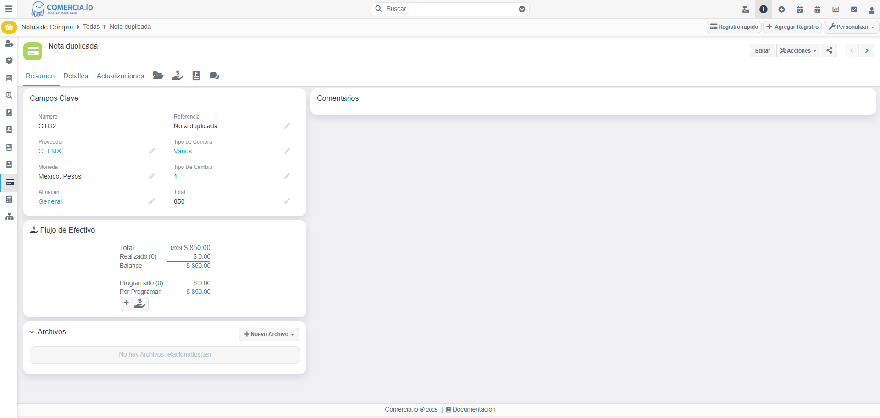Open the Personalizar dropdown

click(851, 27)
